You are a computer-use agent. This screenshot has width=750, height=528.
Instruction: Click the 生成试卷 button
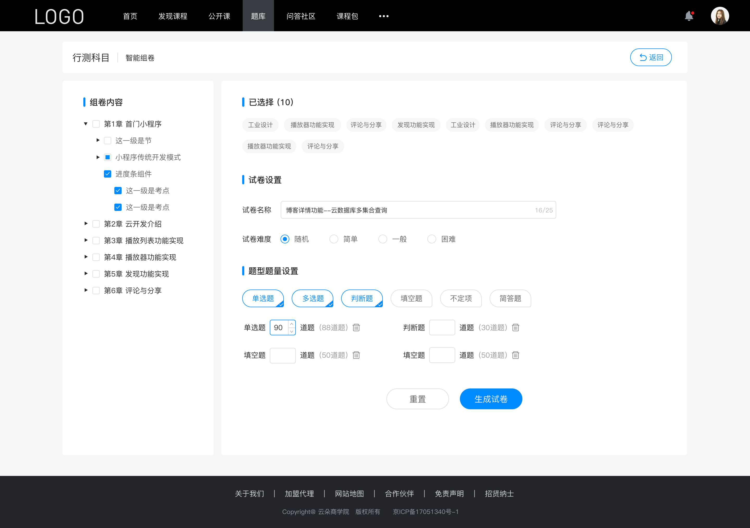[490, 398]
